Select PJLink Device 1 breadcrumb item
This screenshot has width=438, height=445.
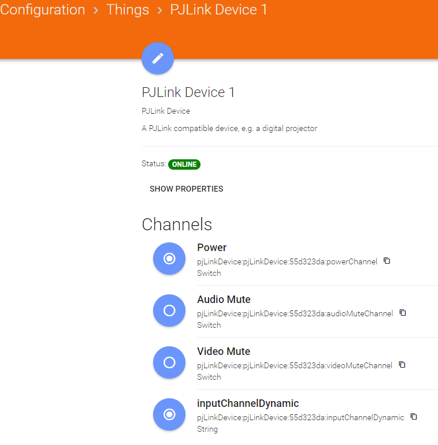pos(218,10)
